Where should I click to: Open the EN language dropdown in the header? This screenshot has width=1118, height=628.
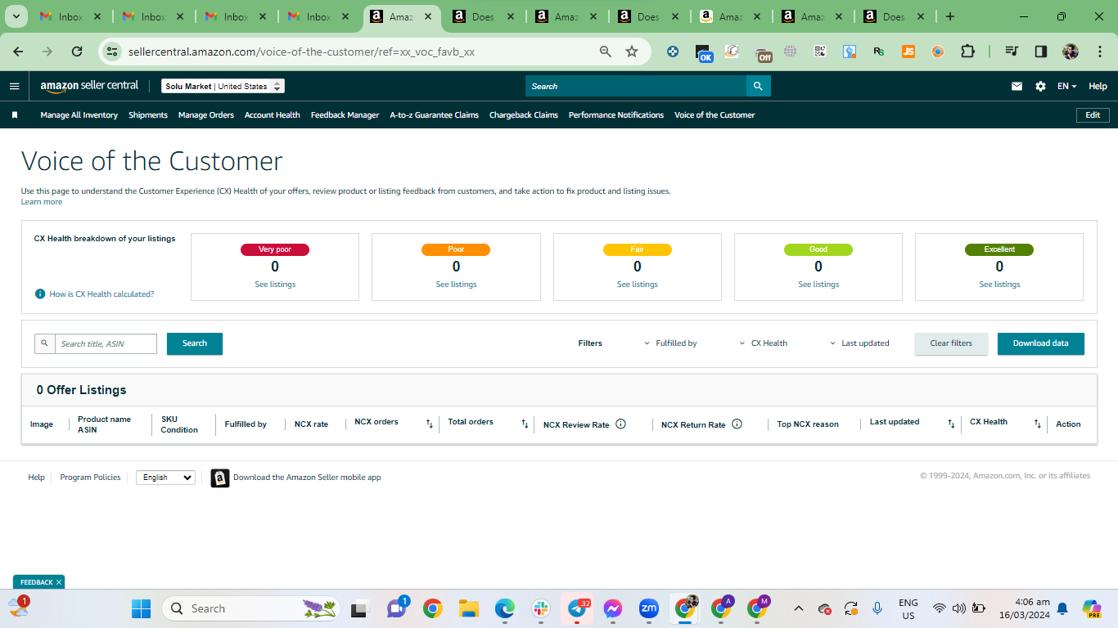1066,86
